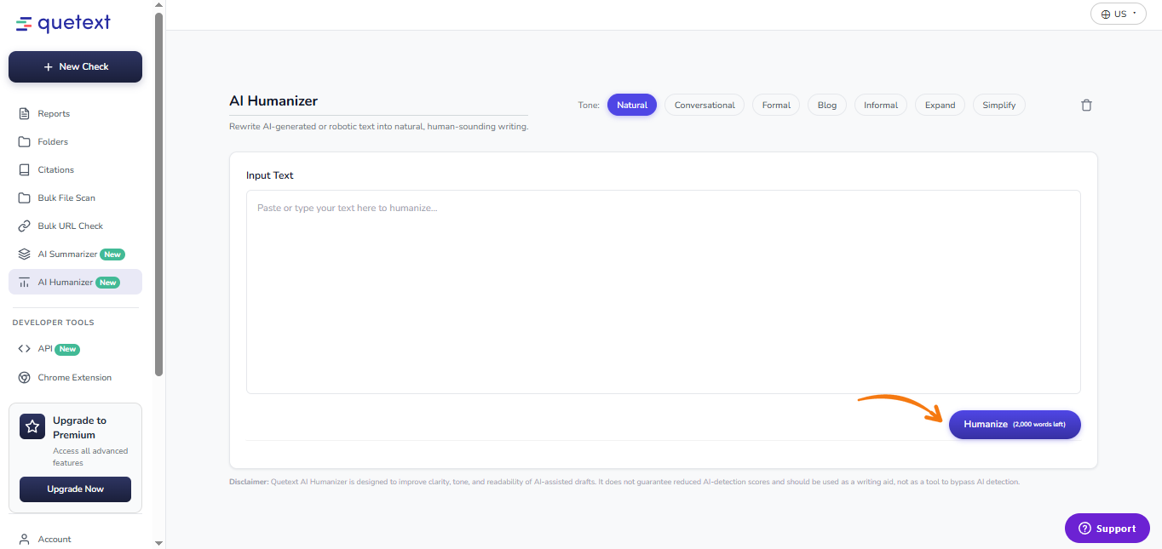Click the AI Humanizer sidebar icon
1162x549 pixels.
point(25,282)
